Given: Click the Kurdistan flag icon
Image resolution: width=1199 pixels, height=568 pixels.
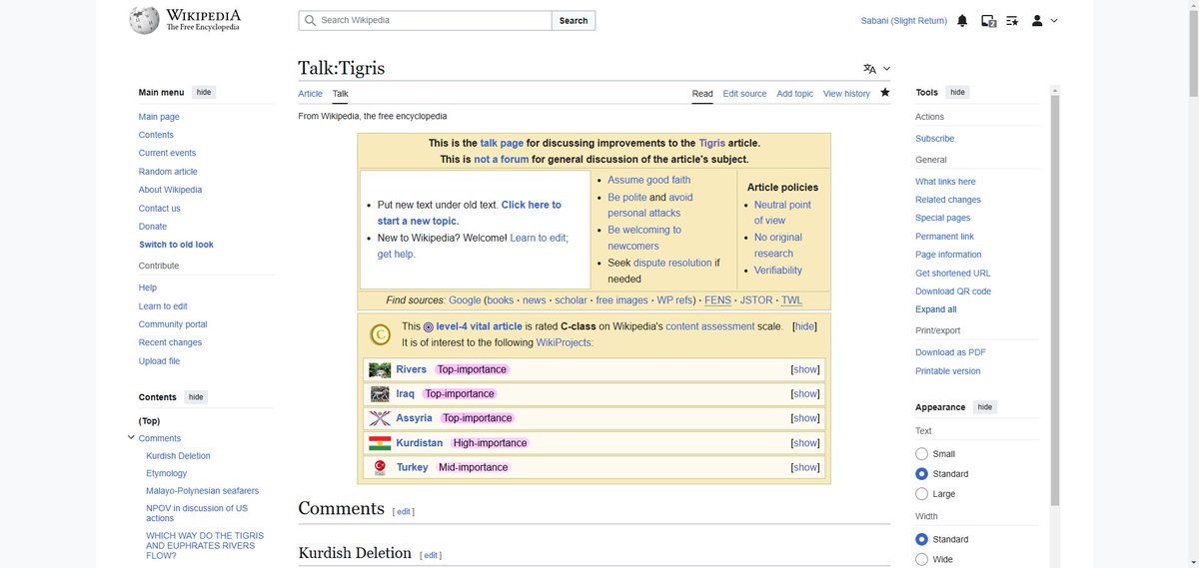Looking at the screenshot, I should point(380,443).
